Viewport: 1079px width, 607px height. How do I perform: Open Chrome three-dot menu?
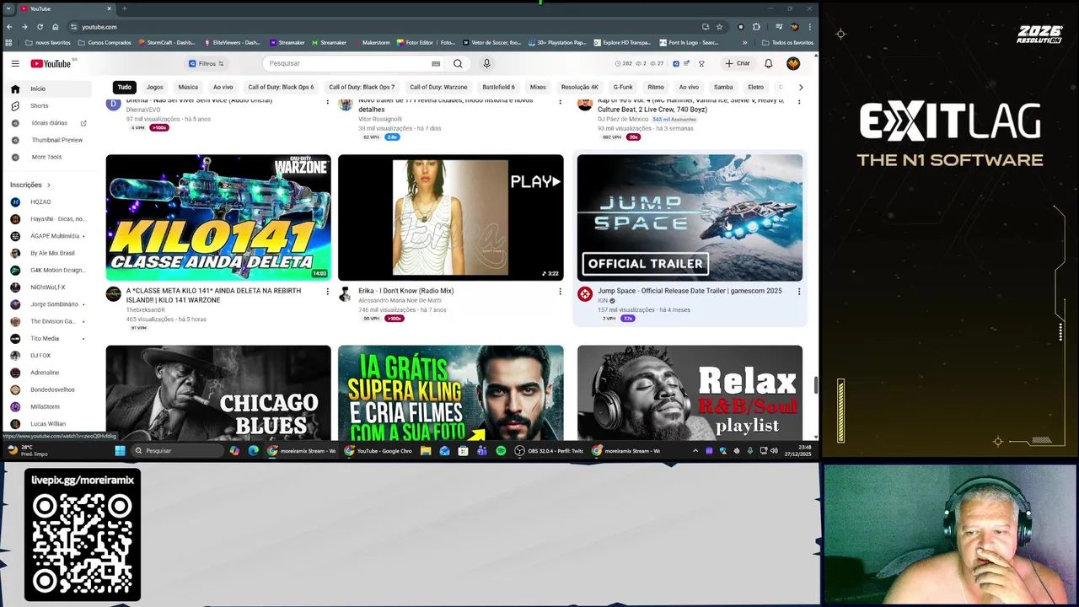pos(809,27)
